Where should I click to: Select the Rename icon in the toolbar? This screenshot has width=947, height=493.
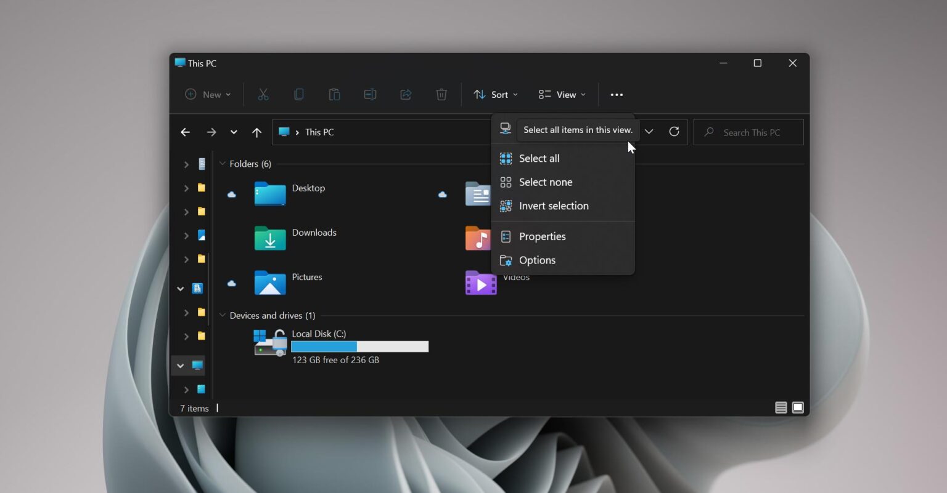point(370,94)
